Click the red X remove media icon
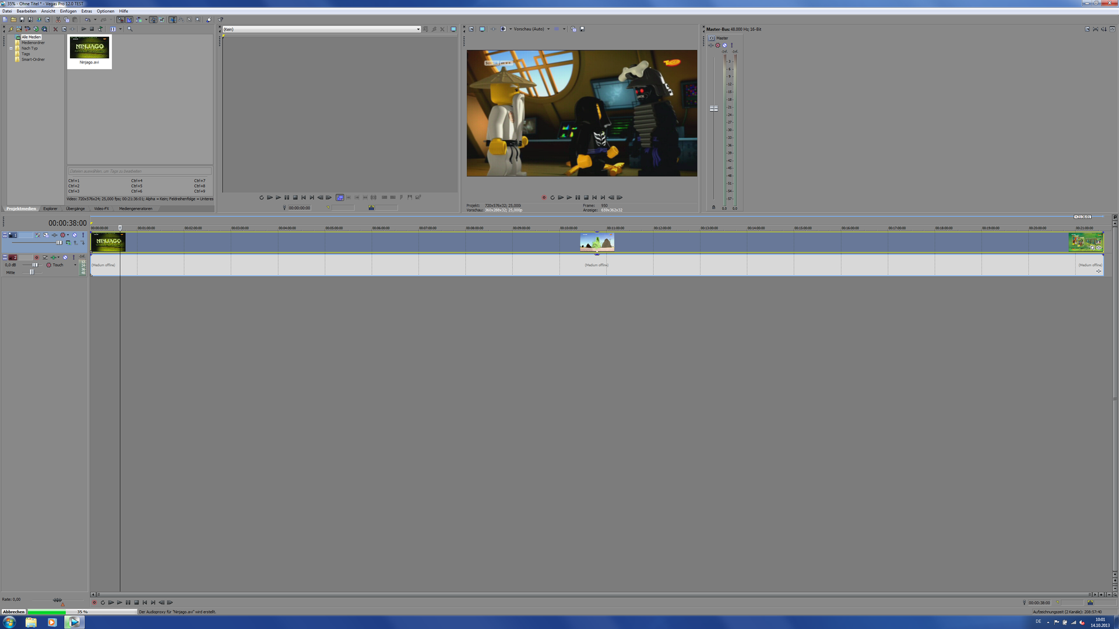The width and height of the screenshot is (1119, 629). coord(55,29)
